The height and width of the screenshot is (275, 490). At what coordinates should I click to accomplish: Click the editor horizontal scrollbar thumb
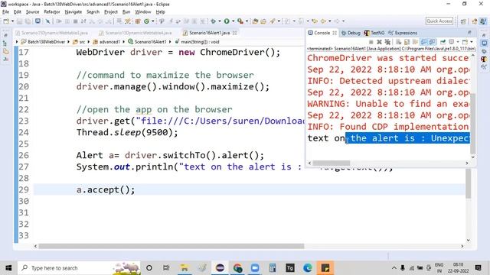point(171,246)
